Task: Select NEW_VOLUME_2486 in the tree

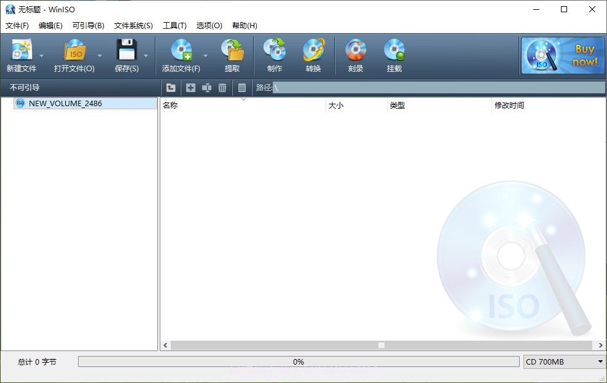Action: pyautogui.click(x=65, y=104)
